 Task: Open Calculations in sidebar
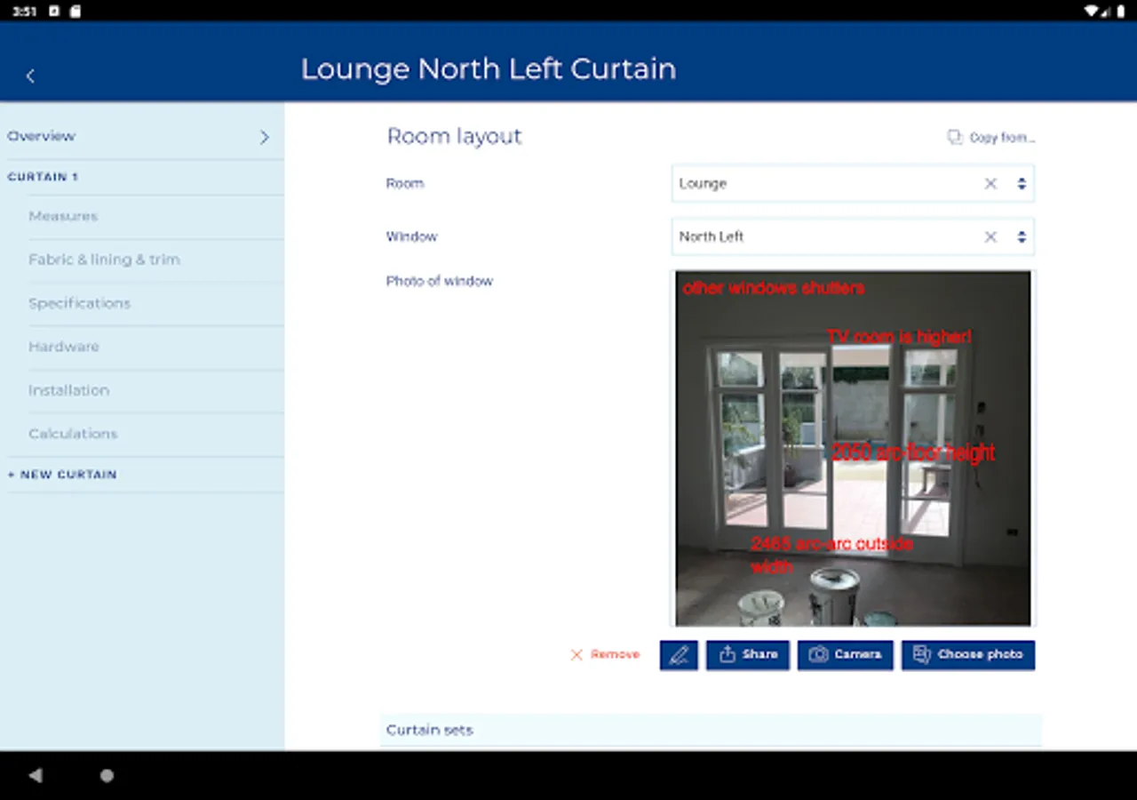click(x=73, y=434)
